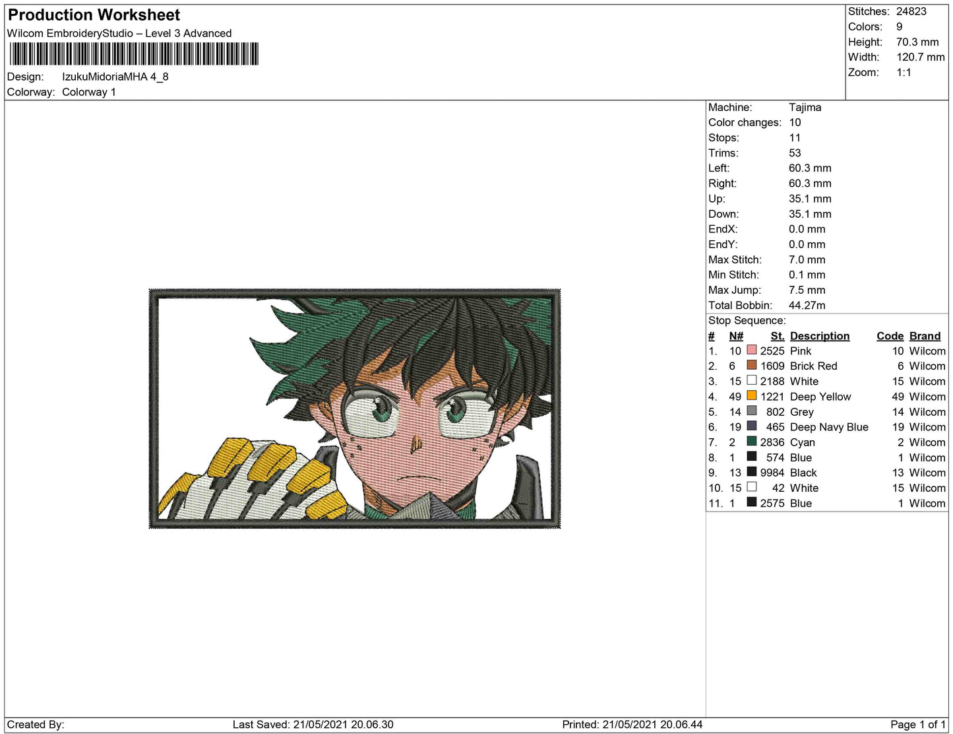Select the Up label in machine info

pyautogui.click(x=717, y=198)
